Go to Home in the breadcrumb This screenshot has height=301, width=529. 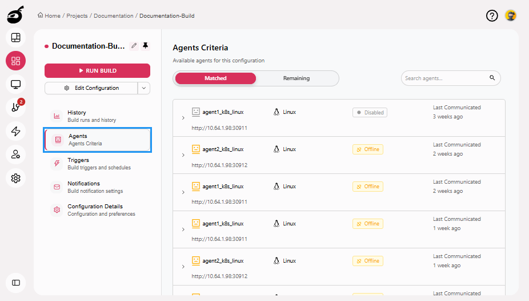click(53, 15)
